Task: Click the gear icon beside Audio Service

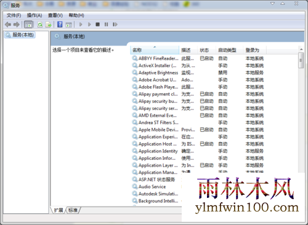Action: [135, 186]
